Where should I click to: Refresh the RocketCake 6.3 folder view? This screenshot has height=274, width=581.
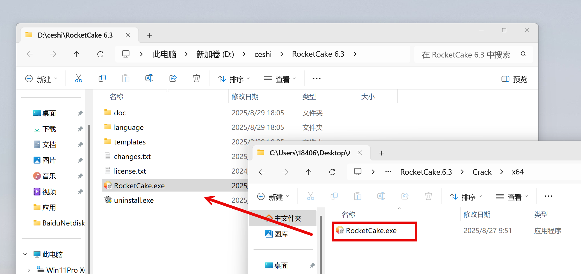[x=100, y=54]
